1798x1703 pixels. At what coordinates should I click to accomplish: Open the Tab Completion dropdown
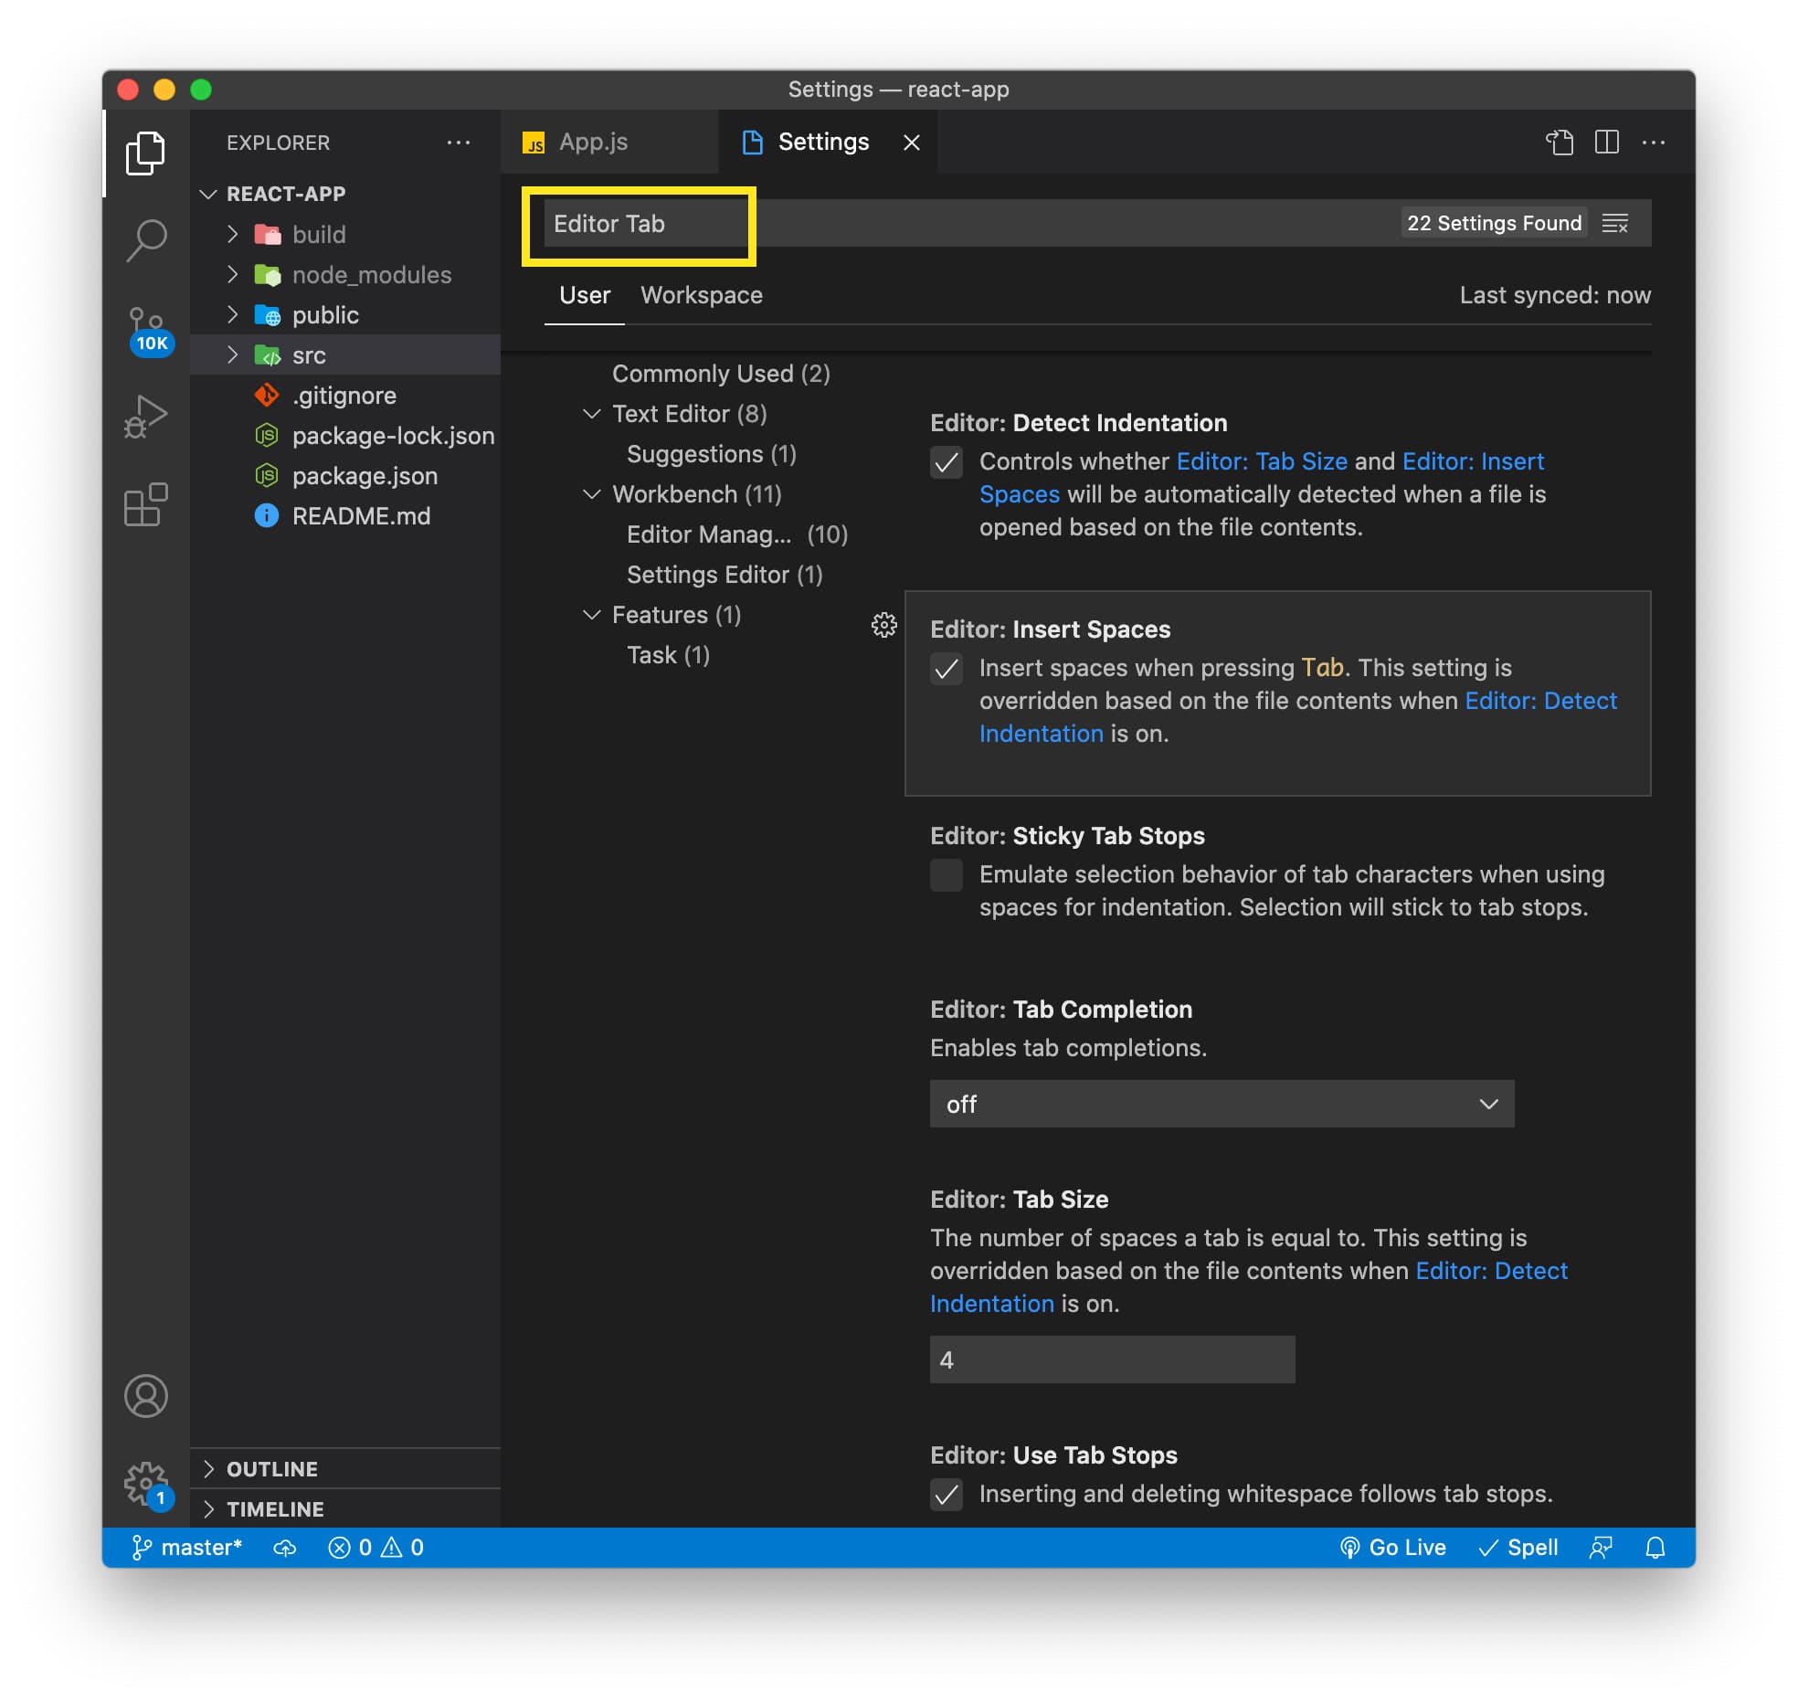[x=1222, y=1104]
